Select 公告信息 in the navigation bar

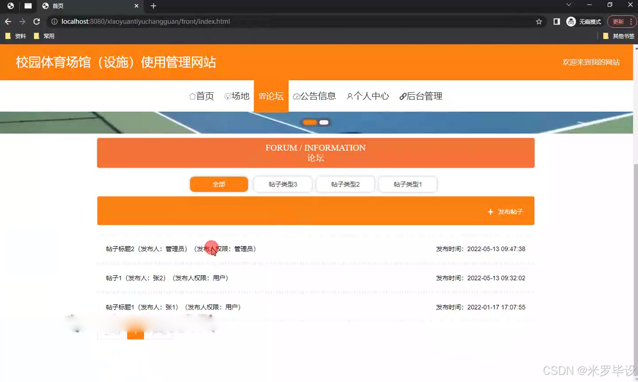point(315,96)
